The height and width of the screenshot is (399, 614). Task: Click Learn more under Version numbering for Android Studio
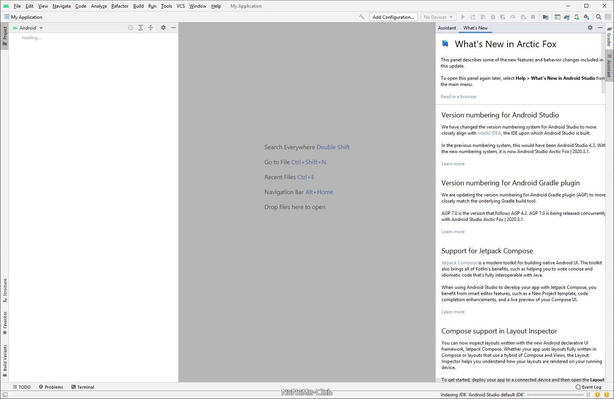tap(453, 164)
